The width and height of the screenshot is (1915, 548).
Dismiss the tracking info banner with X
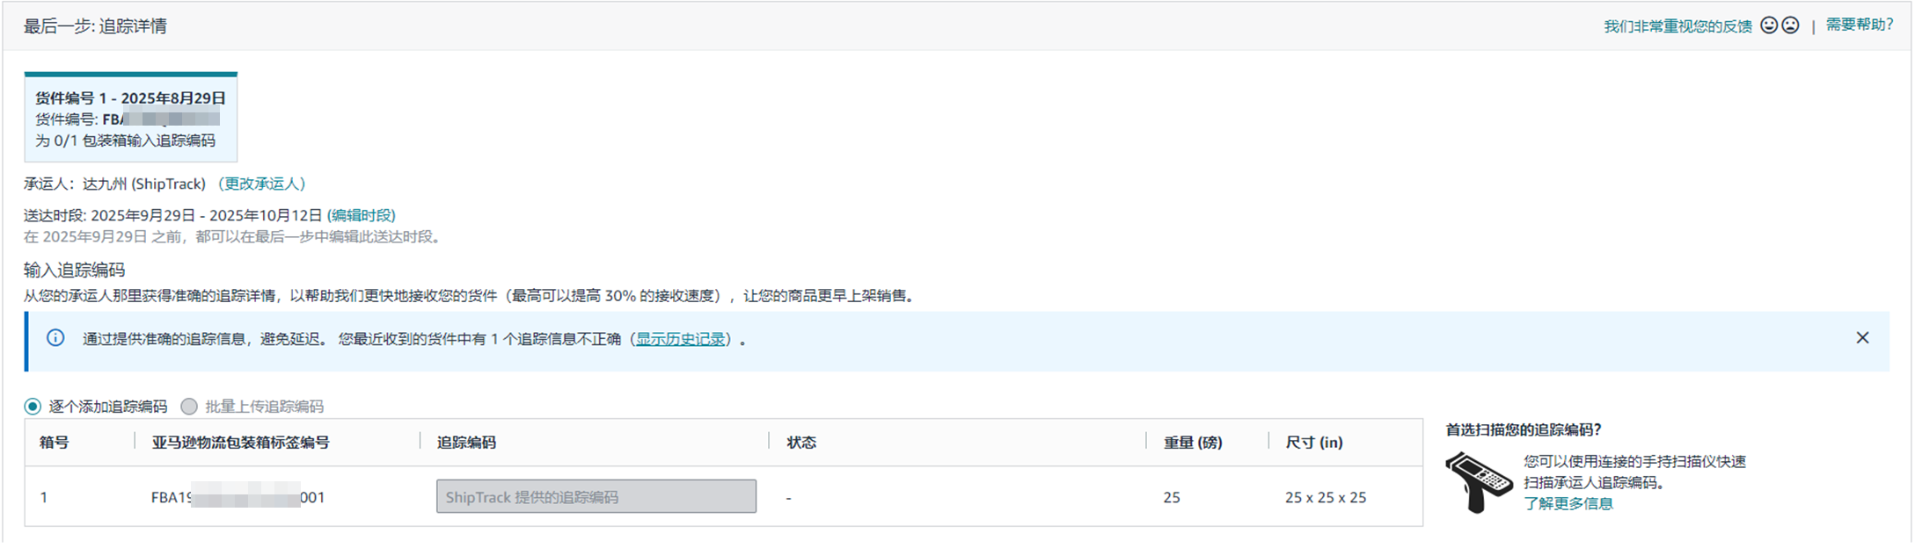(x=1862, y=338)
